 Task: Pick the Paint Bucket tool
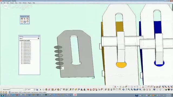[x=46, y=90]
